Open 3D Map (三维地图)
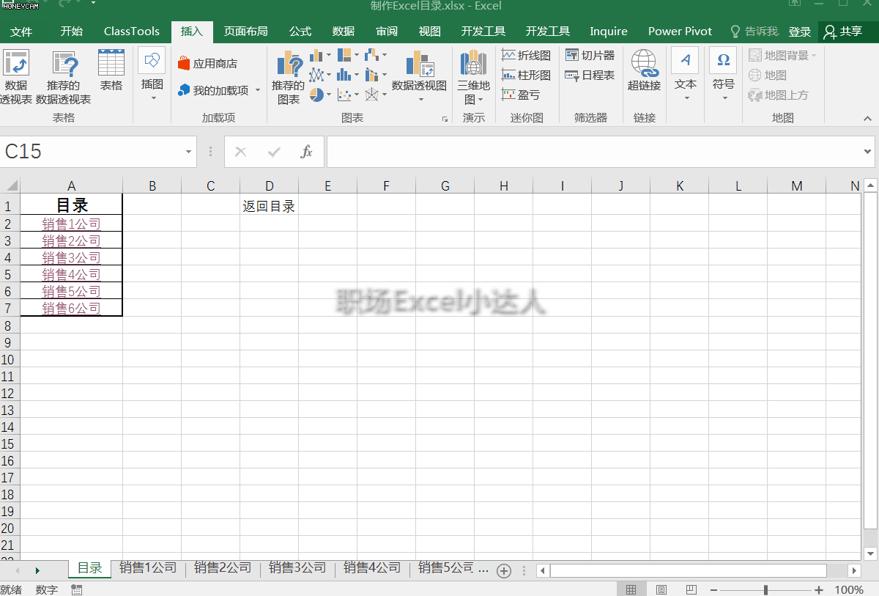Screen dimensions: 879x596 coord(473,77)
